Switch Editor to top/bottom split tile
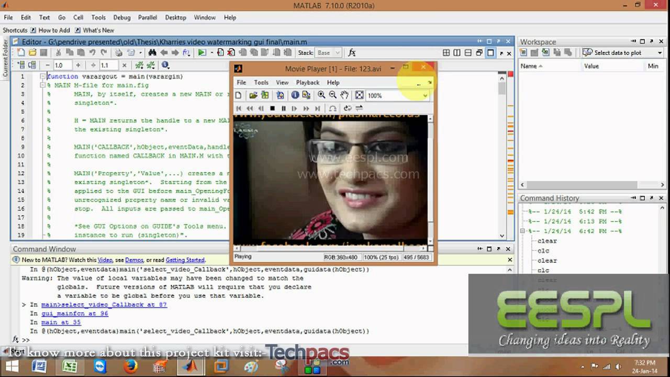The image size is (670, 377). click(x=468, y=52)
